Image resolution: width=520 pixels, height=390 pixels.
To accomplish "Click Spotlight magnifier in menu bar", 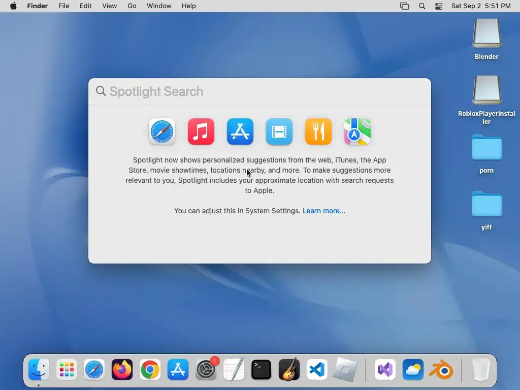I will point(422,6).
